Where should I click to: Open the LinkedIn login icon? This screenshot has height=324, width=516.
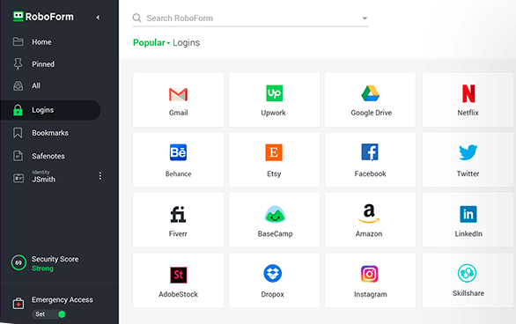468,214
